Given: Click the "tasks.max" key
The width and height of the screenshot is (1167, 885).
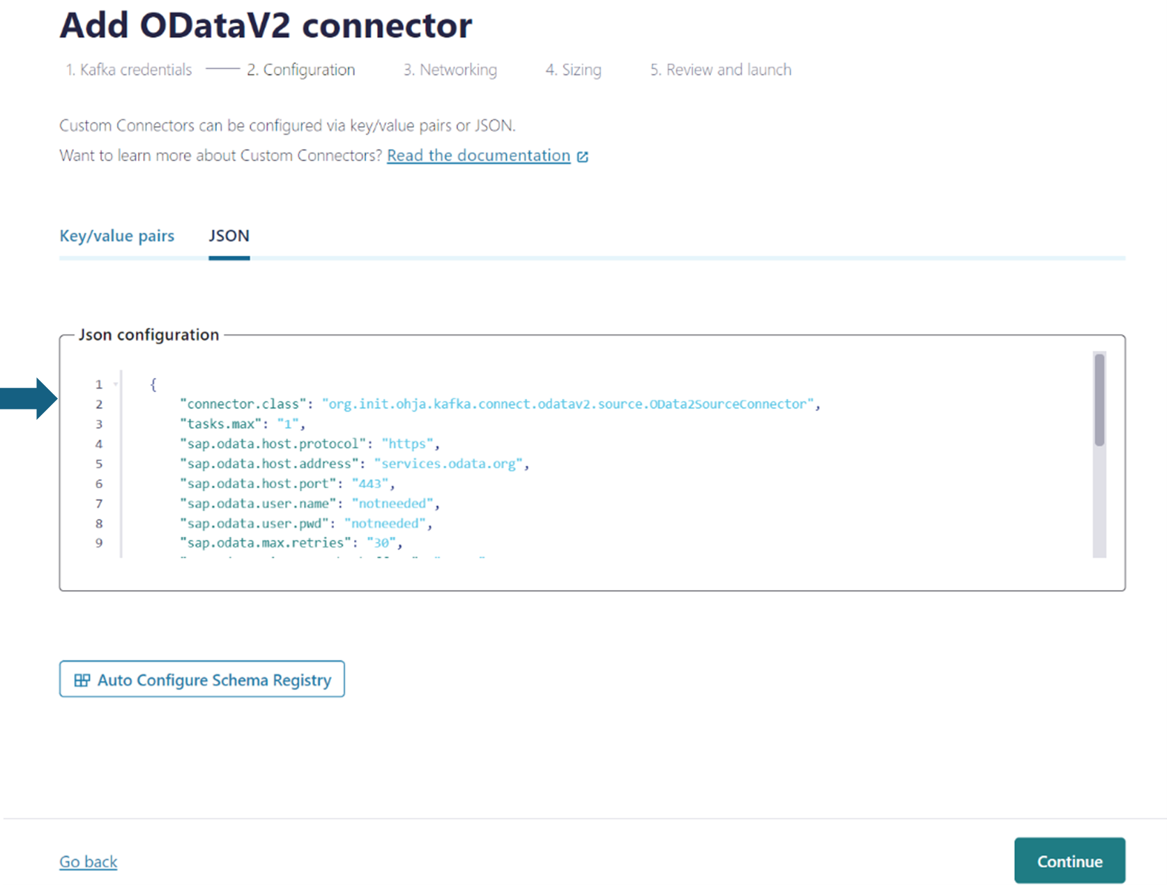Looking at the screenshot, I should [221, 424].
